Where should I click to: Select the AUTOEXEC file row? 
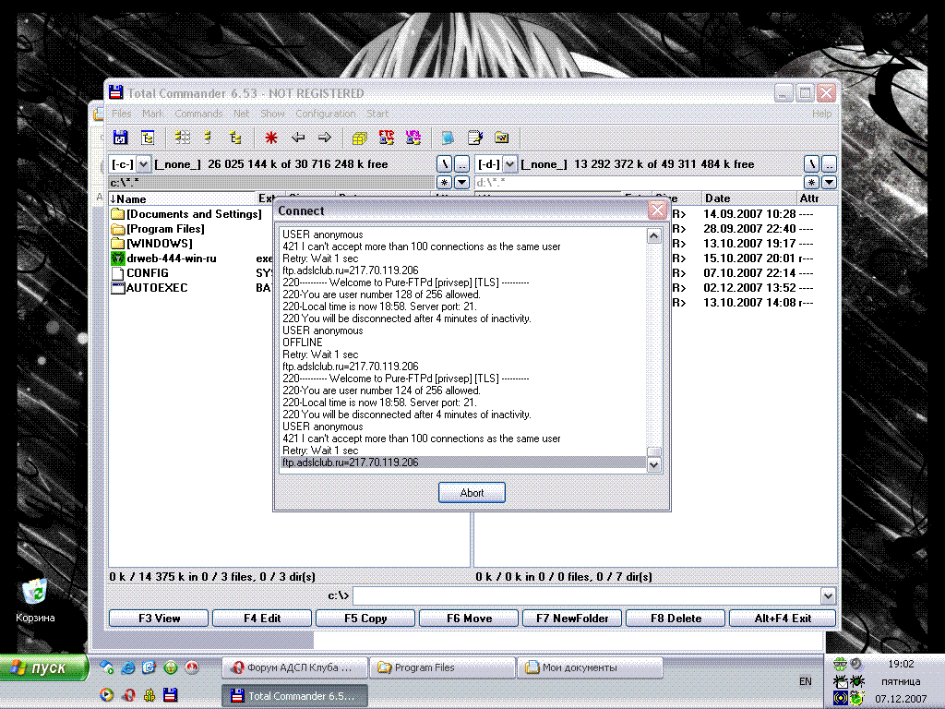tap(150, 288)
